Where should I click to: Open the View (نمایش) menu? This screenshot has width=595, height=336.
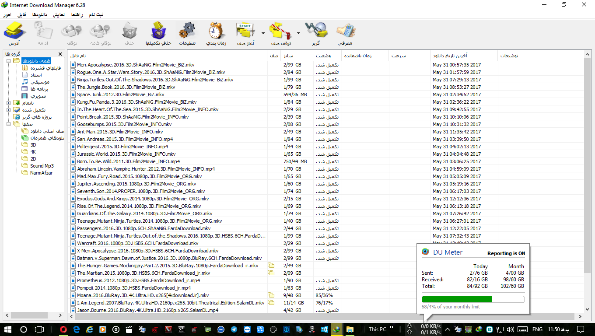pyautogui.click(x=59, y=14)
